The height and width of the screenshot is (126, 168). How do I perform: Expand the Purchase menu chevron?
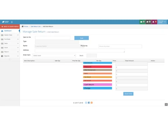tap(18, 39)
